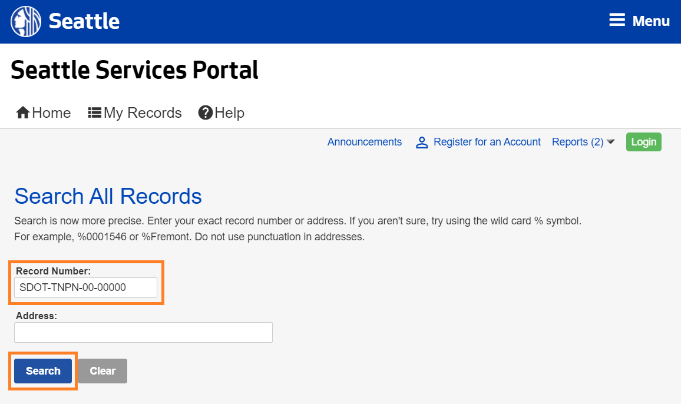681x404 pixels.
Task: Click the person icon beside Register
Action: pyautogui.click(x=421, y=142)
